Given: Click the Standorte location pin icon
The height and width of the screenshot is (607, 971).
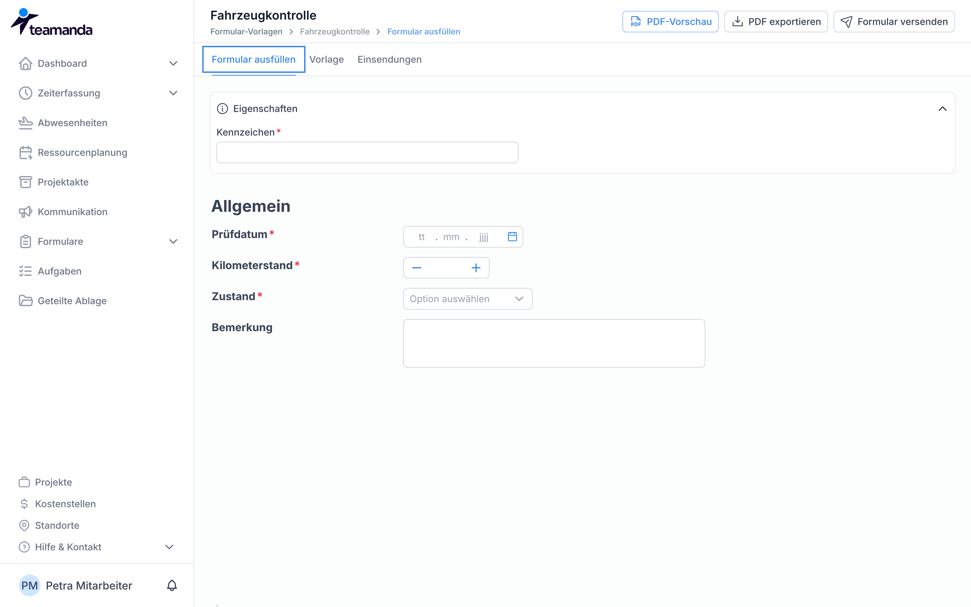Looking at the screenshot, I should [25, 525].
